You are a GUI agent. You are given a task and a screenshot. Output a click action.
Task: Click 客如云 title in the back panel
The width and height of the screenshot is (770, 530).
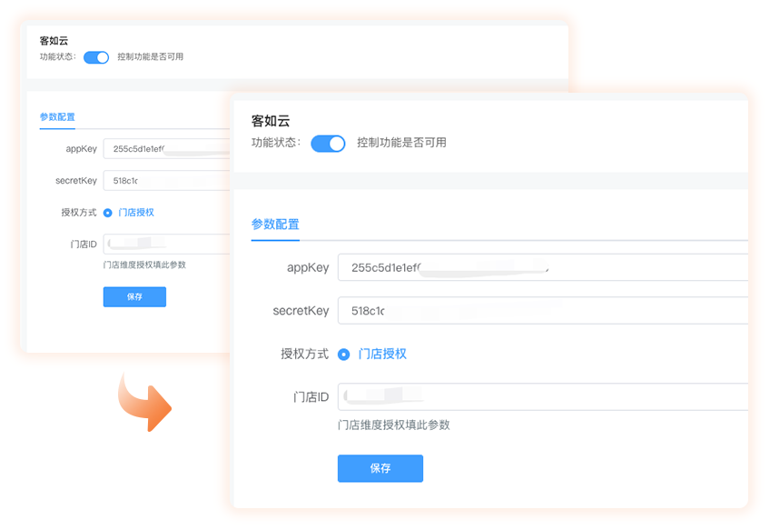[54, 41]
